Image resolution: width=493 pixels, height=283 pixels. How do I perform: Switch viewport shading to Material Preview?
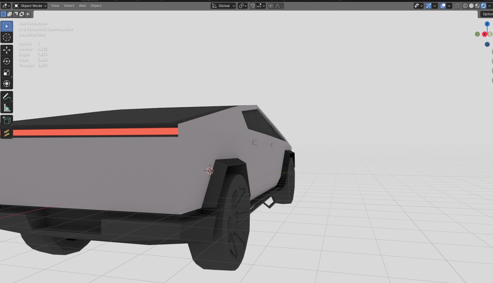coord(477,6)
